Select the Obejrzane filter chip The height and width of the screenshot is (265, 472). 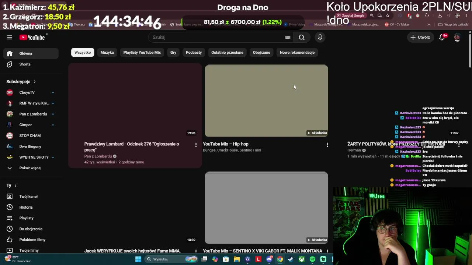(x=261, y=52)
